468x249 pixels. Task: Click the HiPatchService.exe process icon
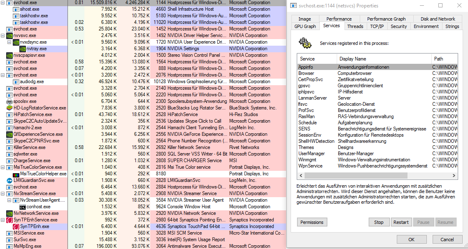tap(9, 114)
